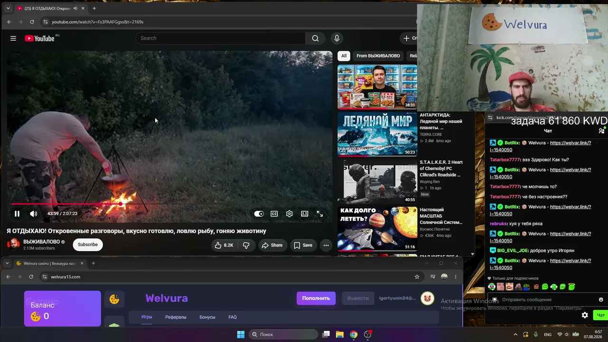
Task: Focus the YouTube search input field
Action: [x=220, y=38]
